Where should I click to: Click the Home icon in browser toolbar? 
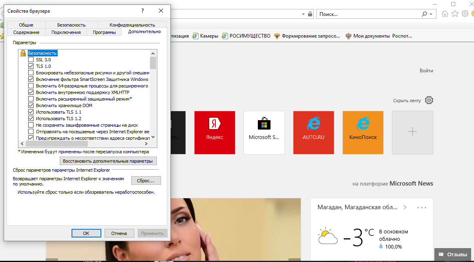445,14
